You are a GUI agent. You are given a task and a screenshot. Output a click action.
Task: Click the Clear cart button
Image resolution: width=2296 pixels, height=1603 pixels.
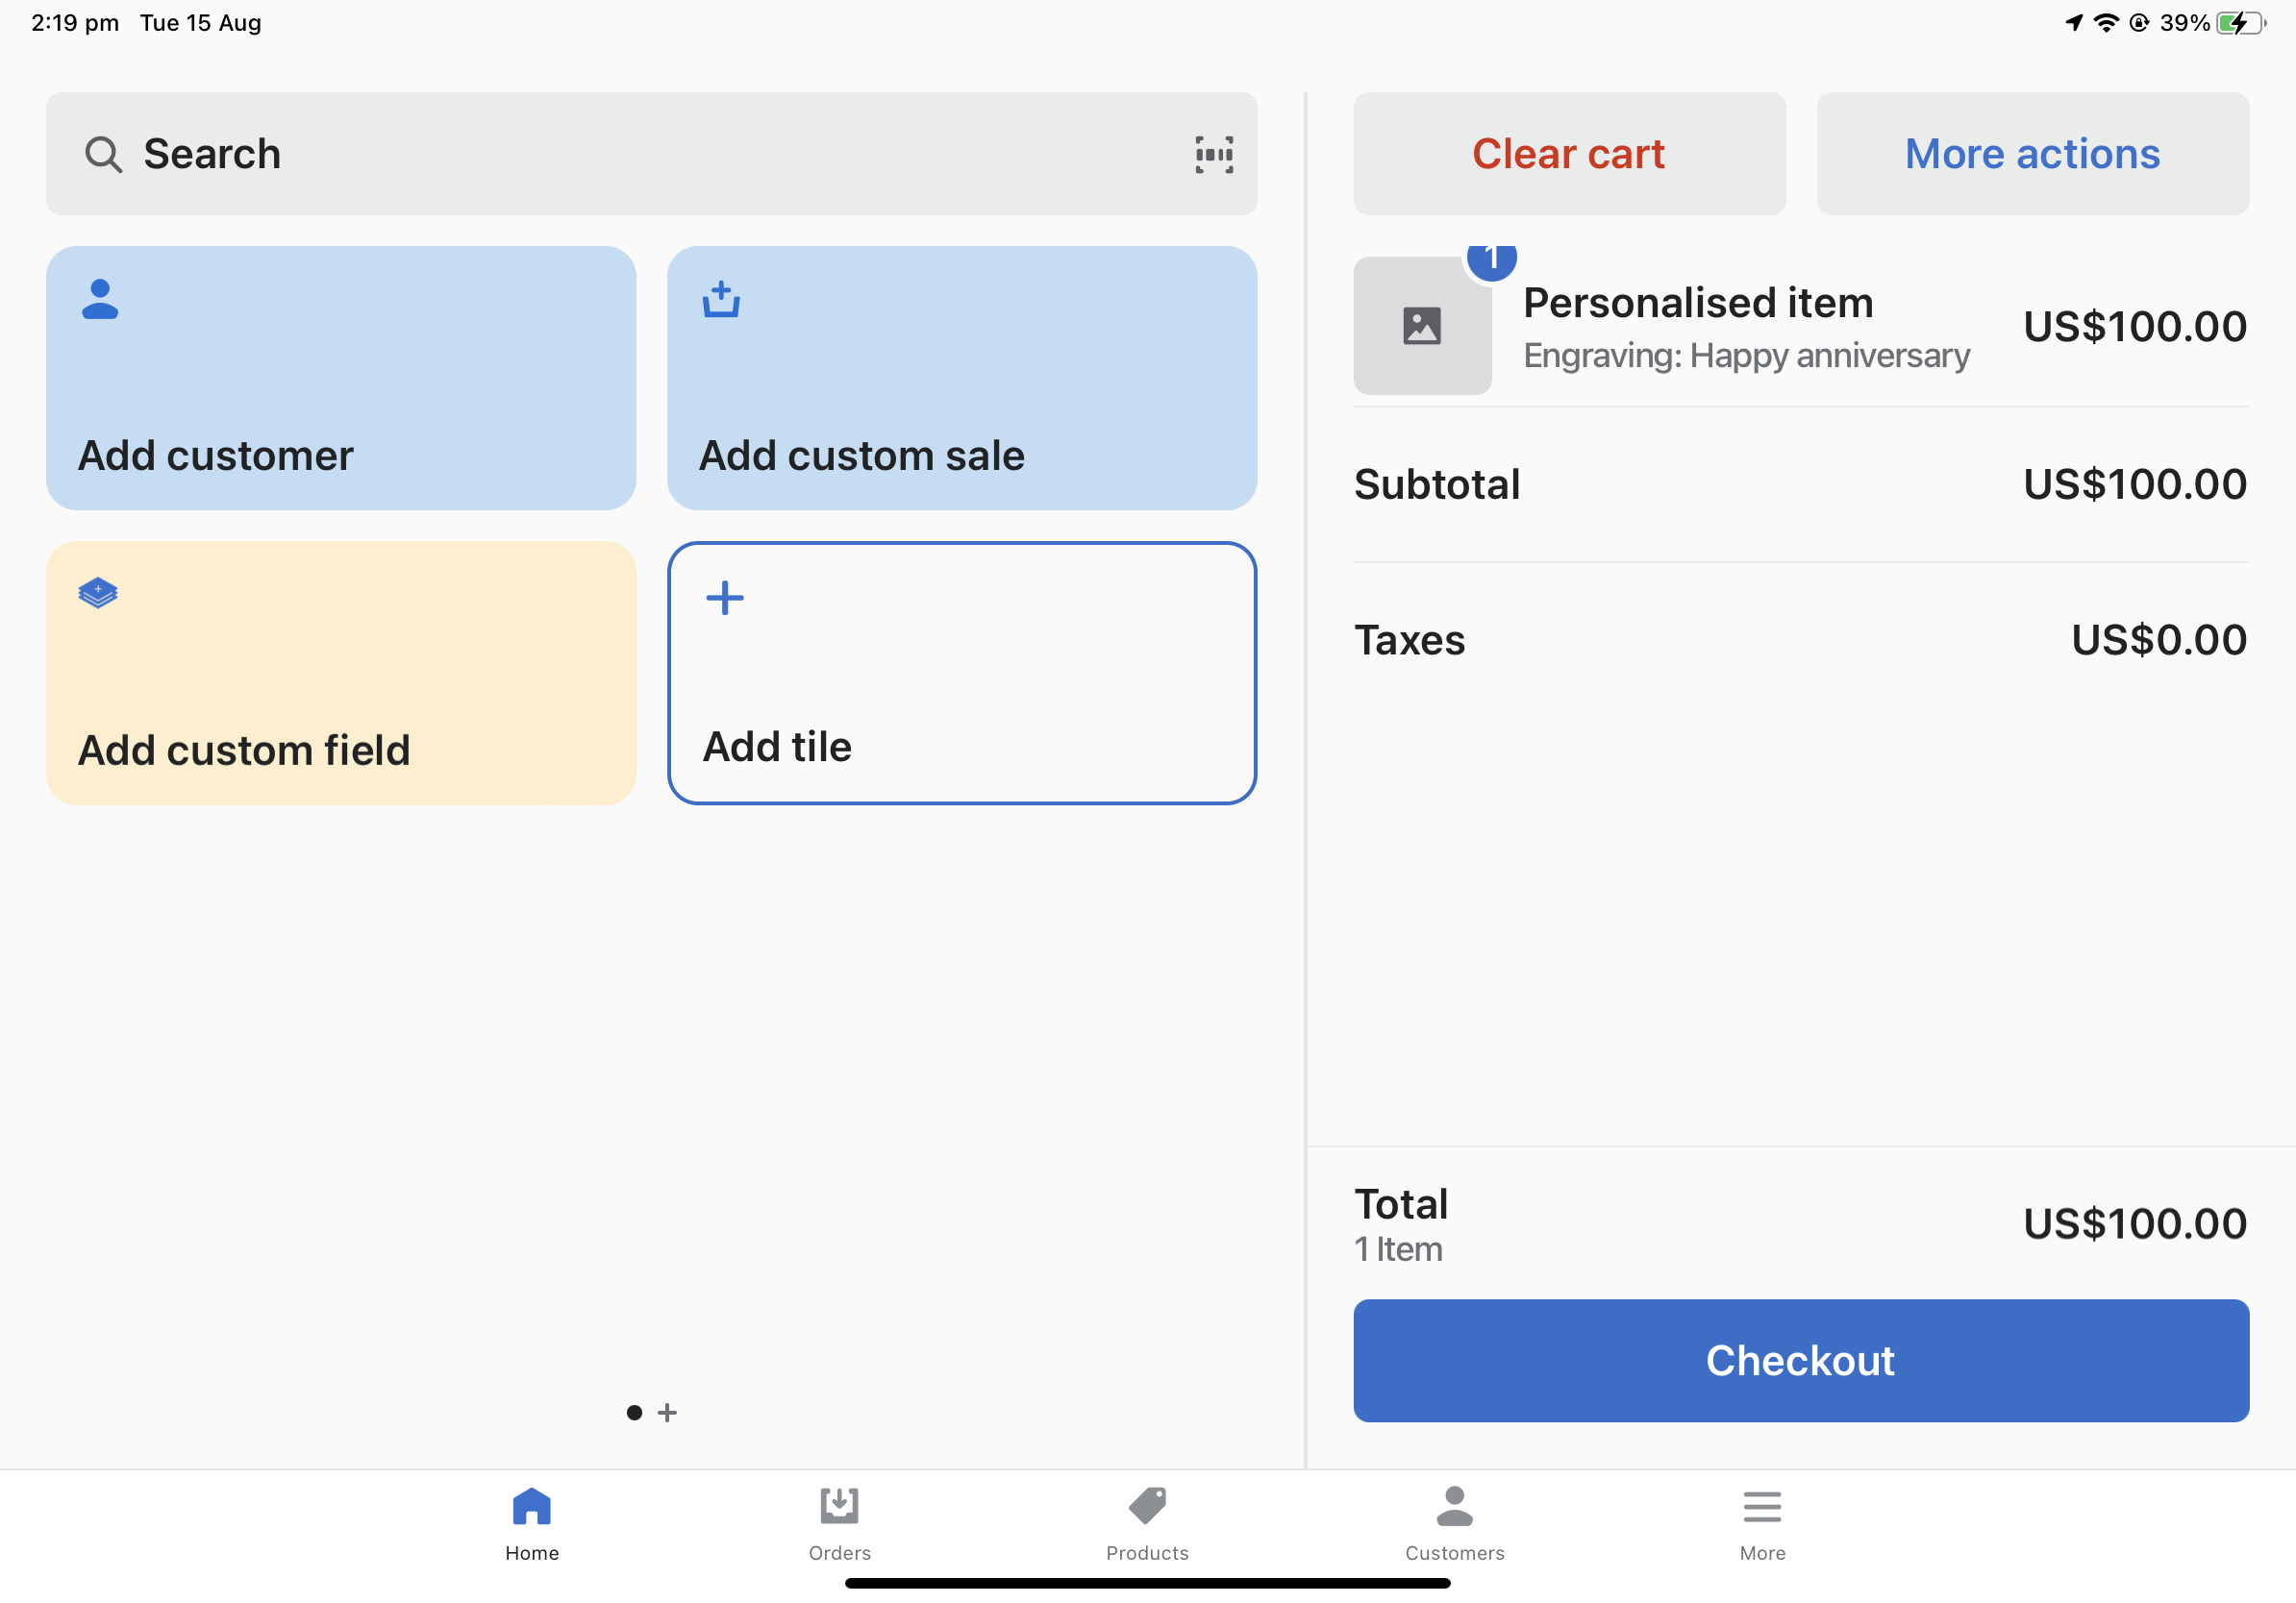tap(1568, 154)
